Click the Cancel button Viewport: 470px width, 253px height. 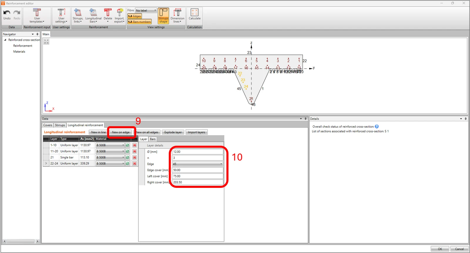point(459,249)
